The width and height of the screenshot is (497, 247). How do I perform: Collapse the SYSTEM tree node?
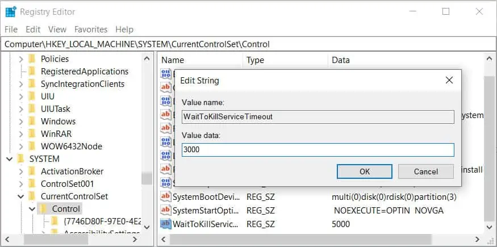[x=10, y=159]
